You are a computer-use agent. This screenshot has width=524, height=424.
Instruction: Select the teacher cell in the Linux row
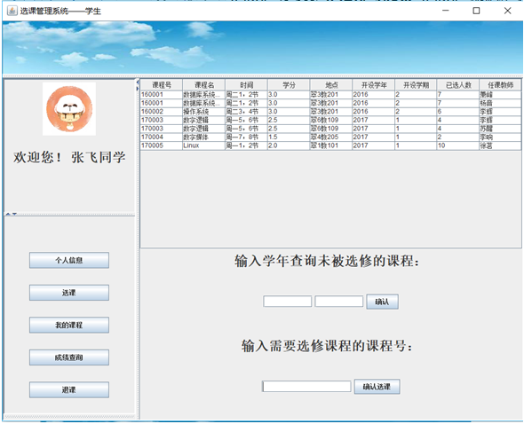pyautogui.click(x=500, y=145)
